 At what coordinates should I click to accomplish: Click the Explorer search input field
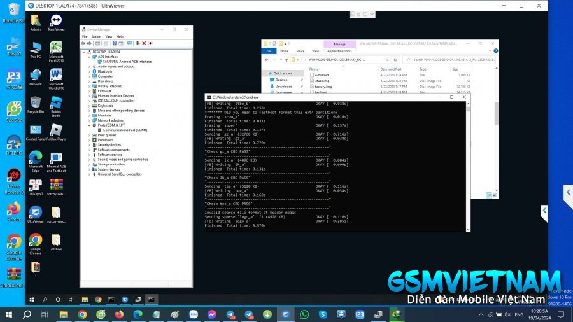449,60
